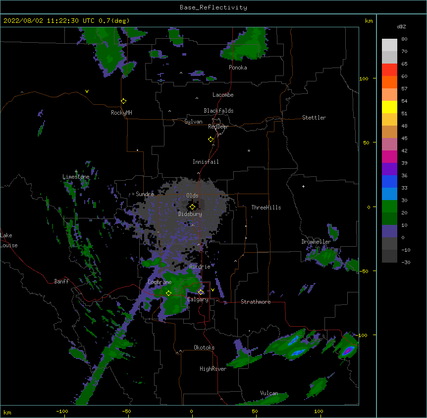Click the yellow V marker northwest of RockyMH
427x418 pixels.
87,91
